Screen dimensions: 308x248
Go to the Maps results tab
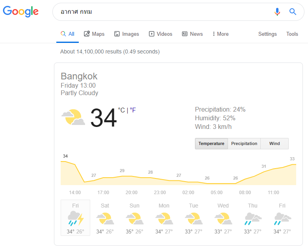click(x=94, y=34)
